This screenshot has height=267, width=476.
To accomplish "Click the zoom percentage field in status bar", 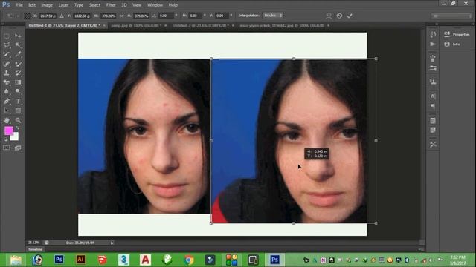I will point(33,243).
